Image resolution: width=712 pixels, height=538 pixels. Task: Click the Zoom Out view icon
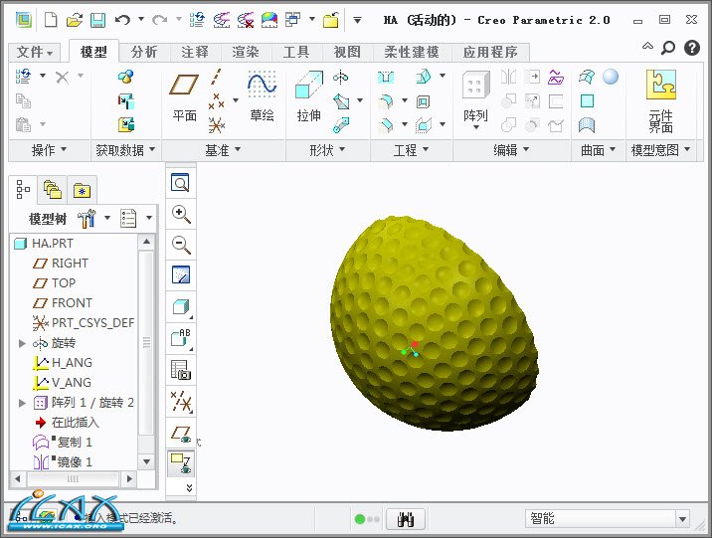180,245
